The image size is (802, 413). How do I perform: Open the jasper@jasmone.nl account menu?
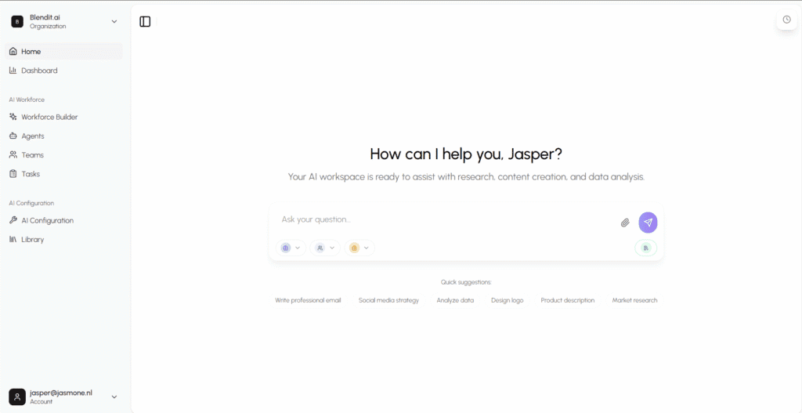pyautogui.click(x=64, y=397)
